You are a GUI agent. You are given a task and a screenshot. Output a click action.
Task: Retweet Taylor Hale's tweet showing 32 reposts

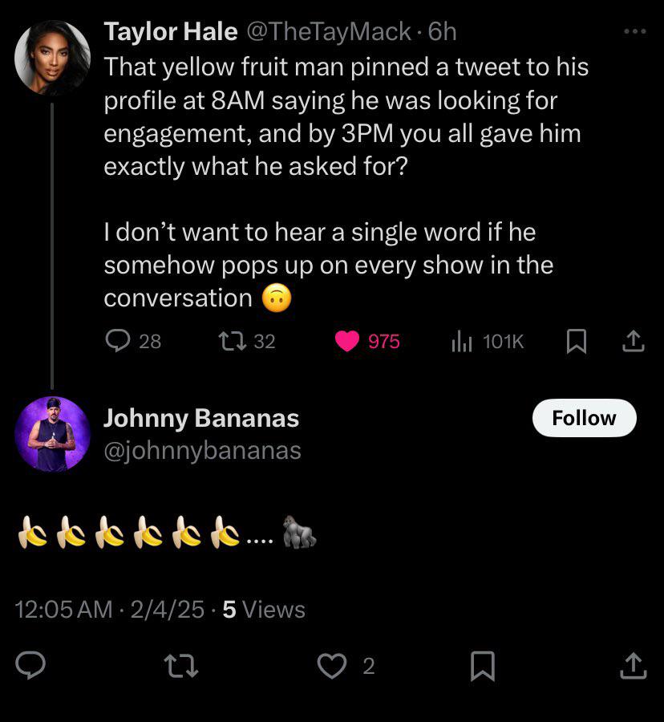232,342
